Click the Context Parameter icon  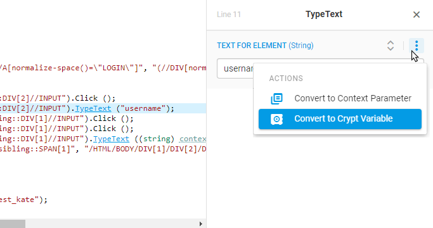[x=276, y=99]
